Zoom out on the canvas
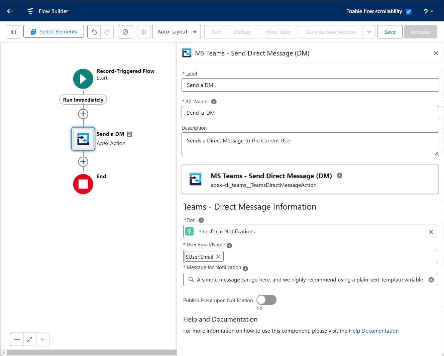 [17, 339]
